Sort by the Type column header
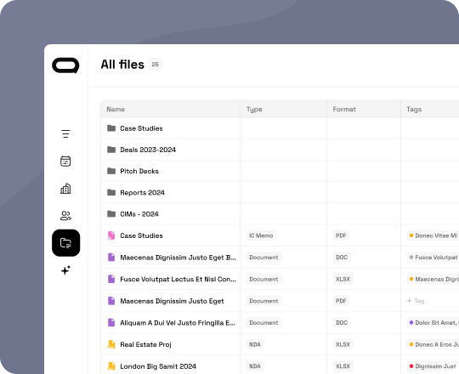This screenshot has width=459, height=374. [254, 109]
